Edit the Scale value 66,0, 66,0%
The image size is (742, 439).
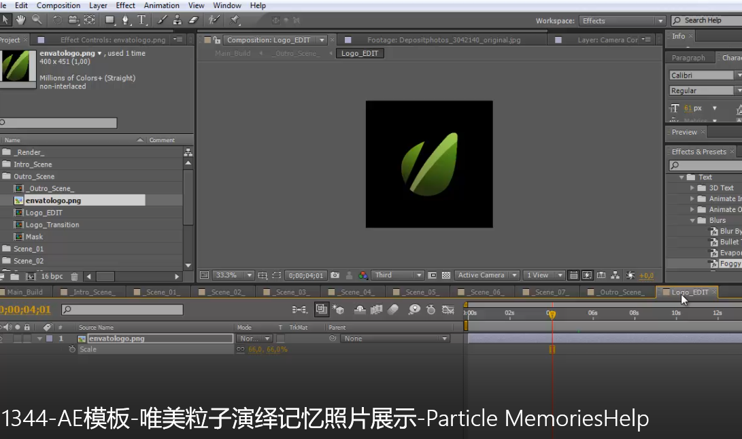[268, 349]
